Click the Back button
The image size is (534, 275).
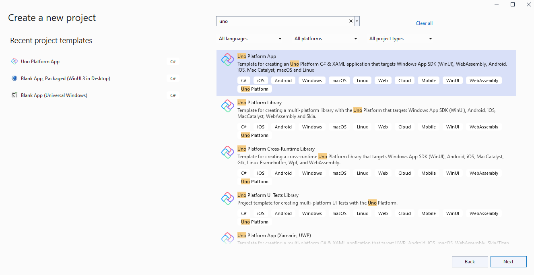tap(470, 261)
